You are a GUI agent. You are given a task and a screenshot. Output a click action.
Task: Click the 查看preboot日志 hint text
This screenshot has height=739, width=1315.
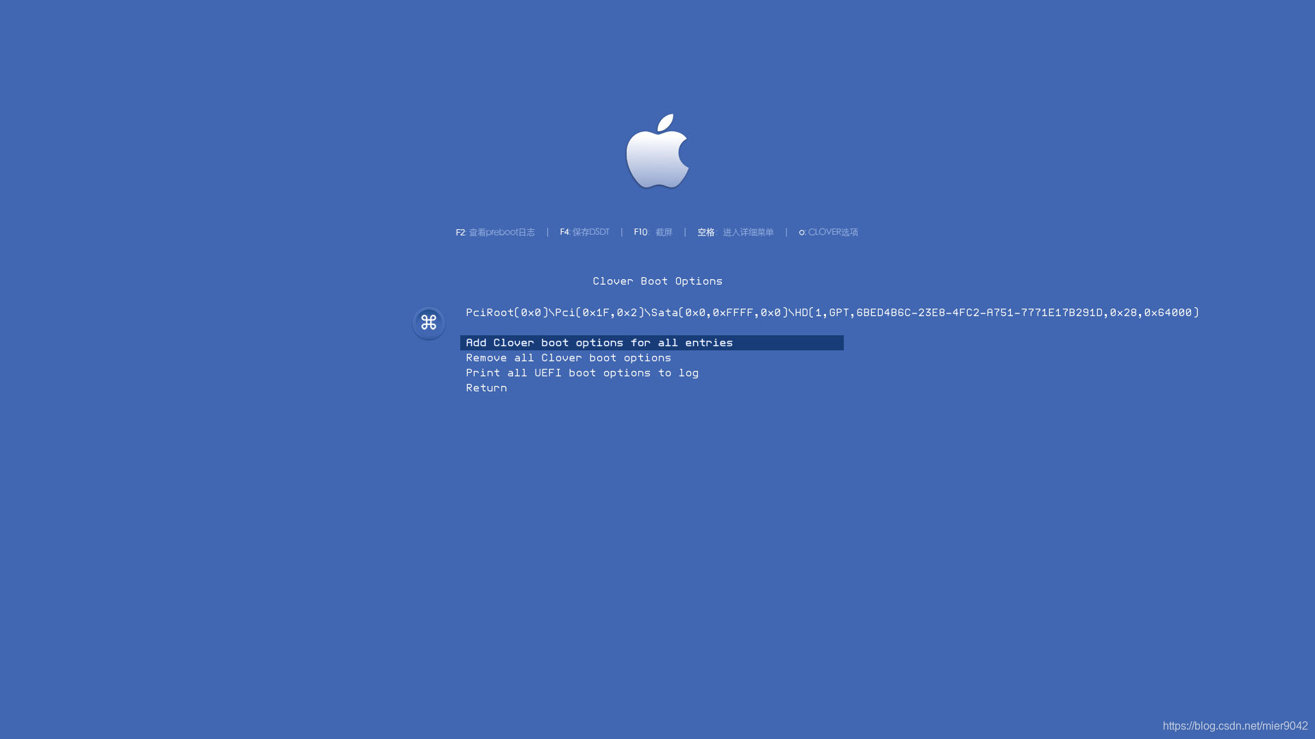tap(502, 233)
